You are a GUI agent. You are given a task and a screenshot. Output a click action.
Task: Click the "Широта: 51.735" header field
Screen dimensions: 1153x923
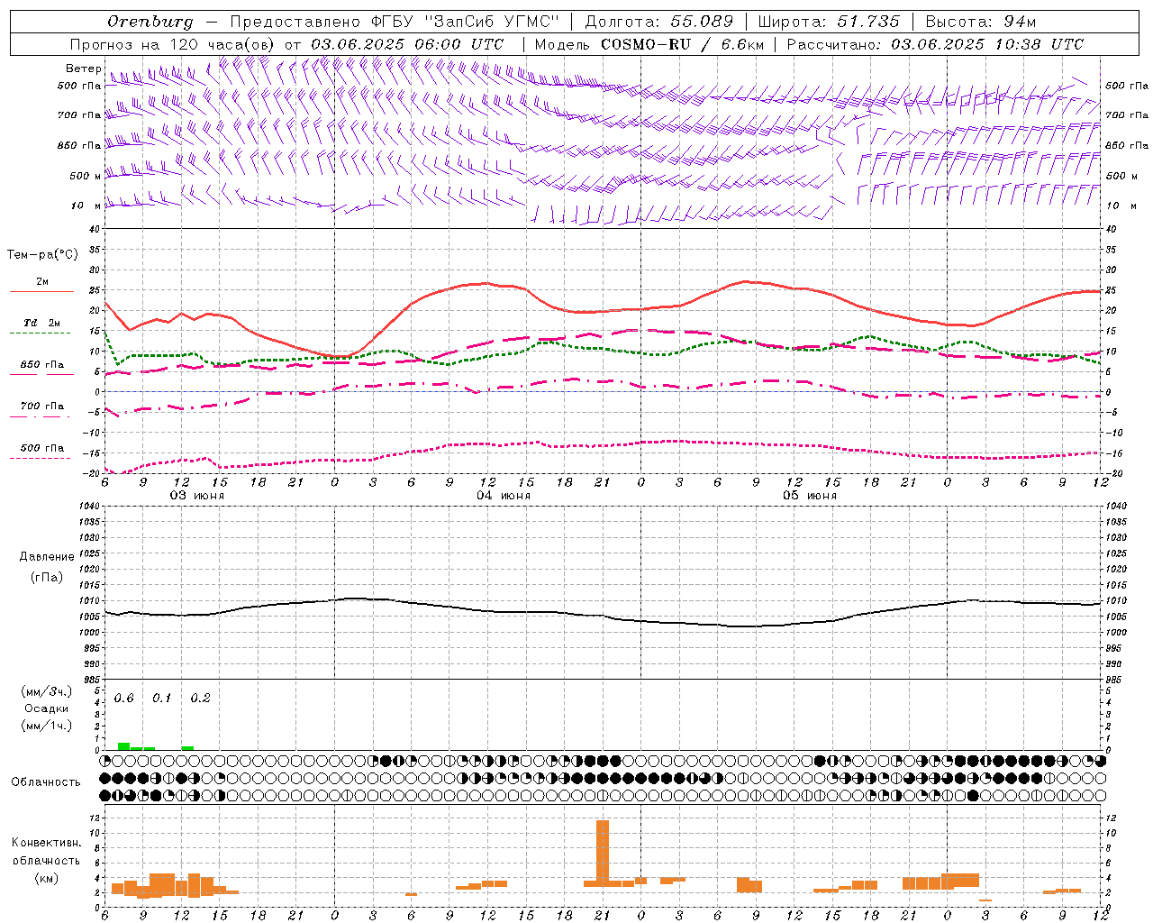(829, 22)
